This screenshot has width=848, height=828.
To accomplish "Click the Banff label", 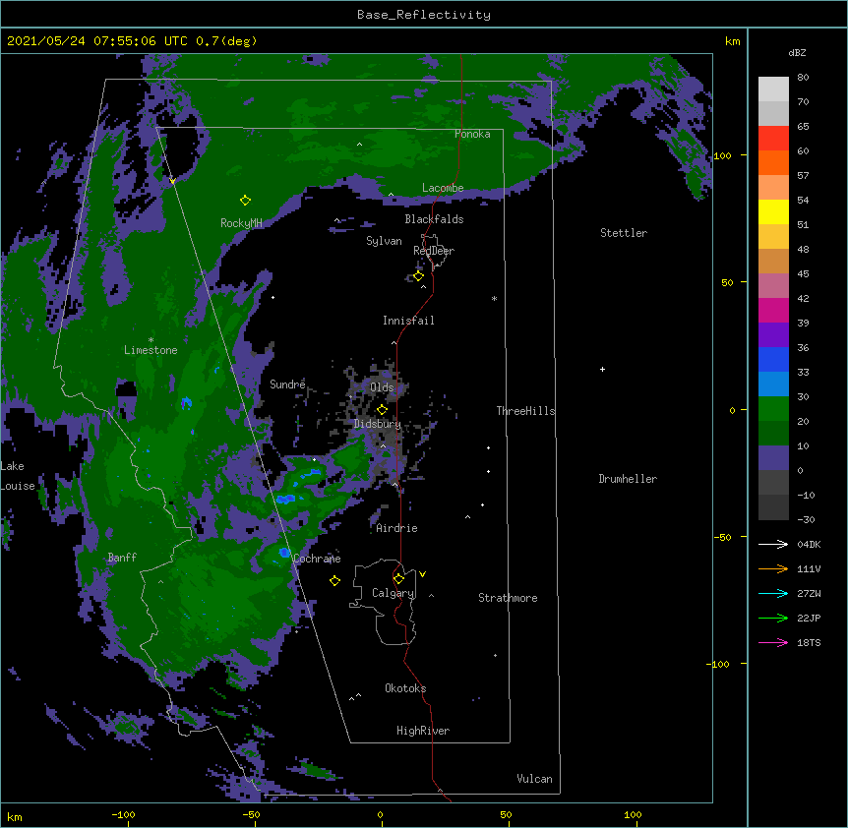I will 122,558.
